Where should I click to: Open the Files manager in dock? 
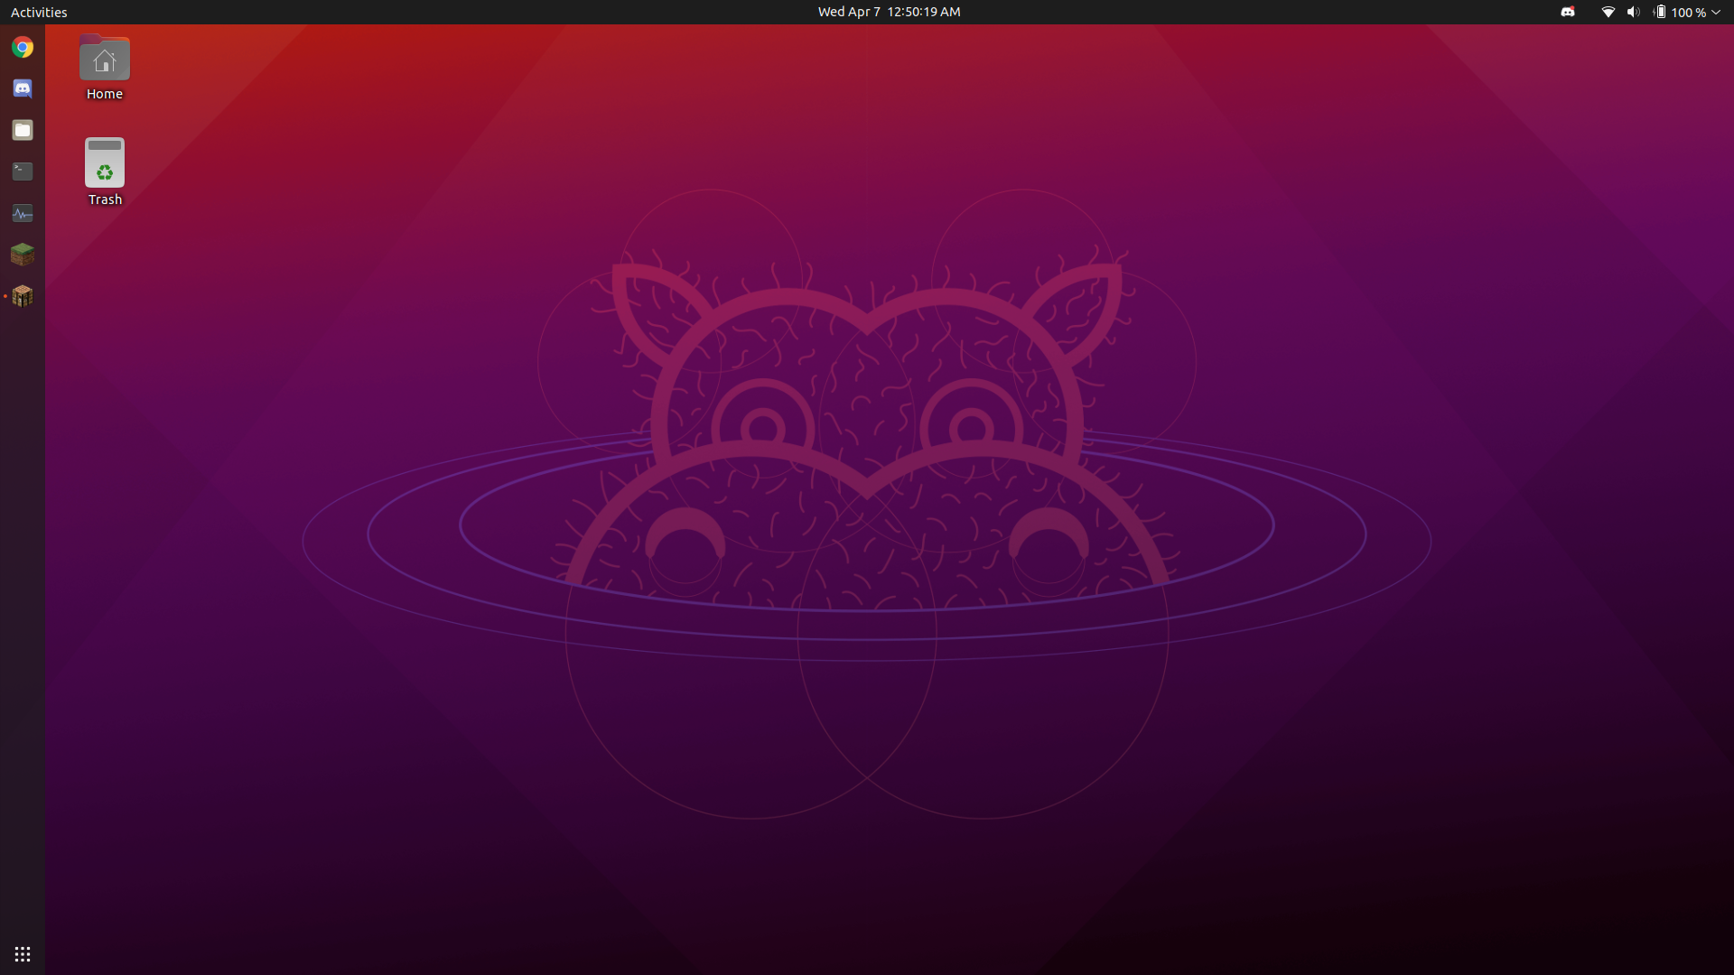click(23, 130)
